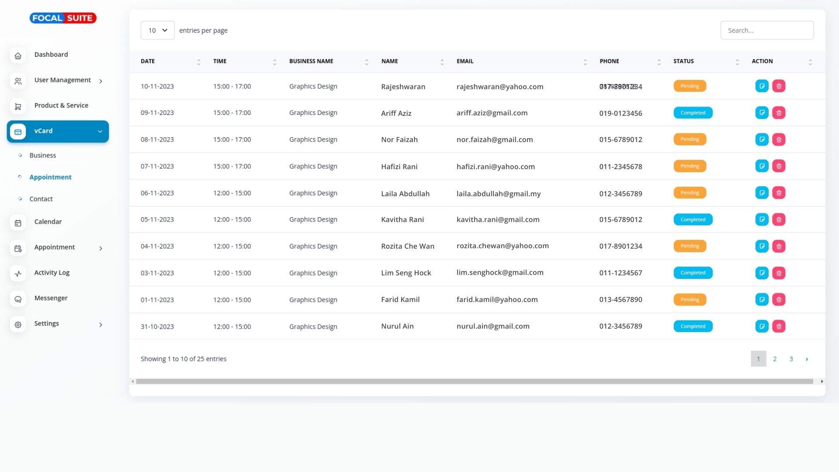Viewport: 839px width, 472px height.
Task: Click next page arrow in pagination
Action: pyautogui.click(x=807, y=359)
